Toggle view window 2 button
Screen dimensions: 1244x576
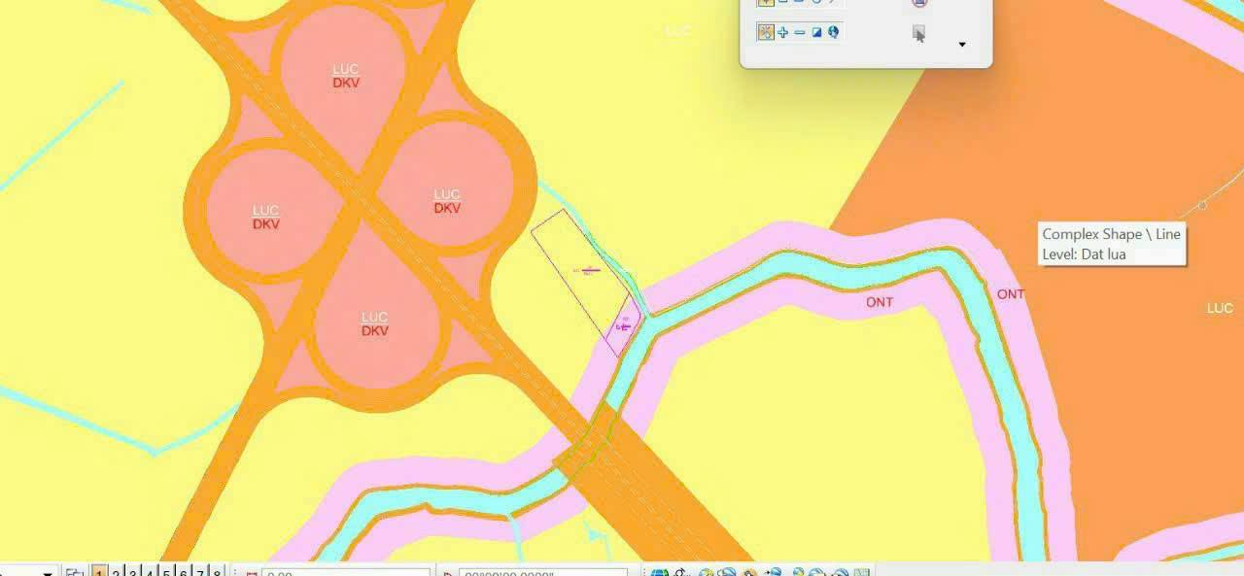tap(116, 572)
